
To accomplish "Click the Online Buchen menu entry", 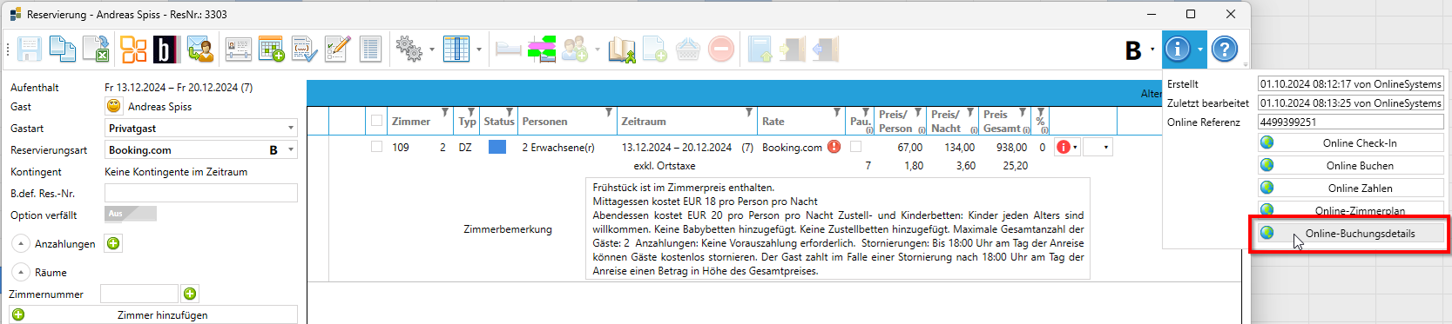I will [1351, 165].
